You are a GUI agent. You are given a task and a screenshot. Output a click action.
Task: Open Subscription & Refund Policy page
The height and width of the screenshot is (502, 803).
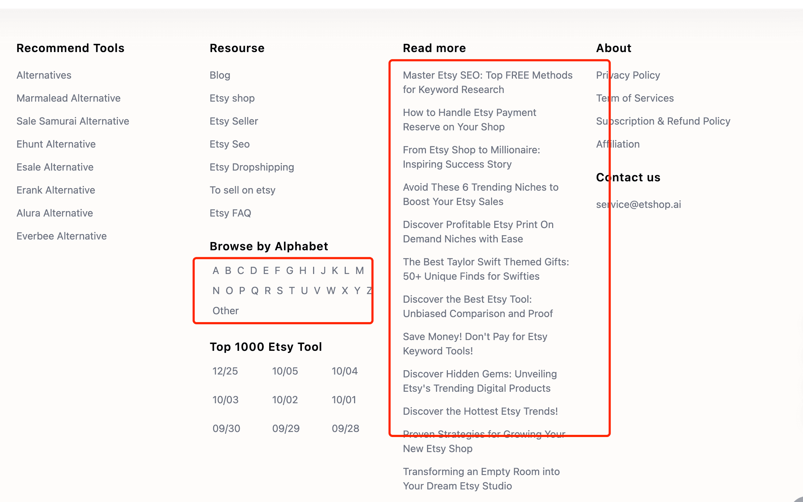point(663,121)
